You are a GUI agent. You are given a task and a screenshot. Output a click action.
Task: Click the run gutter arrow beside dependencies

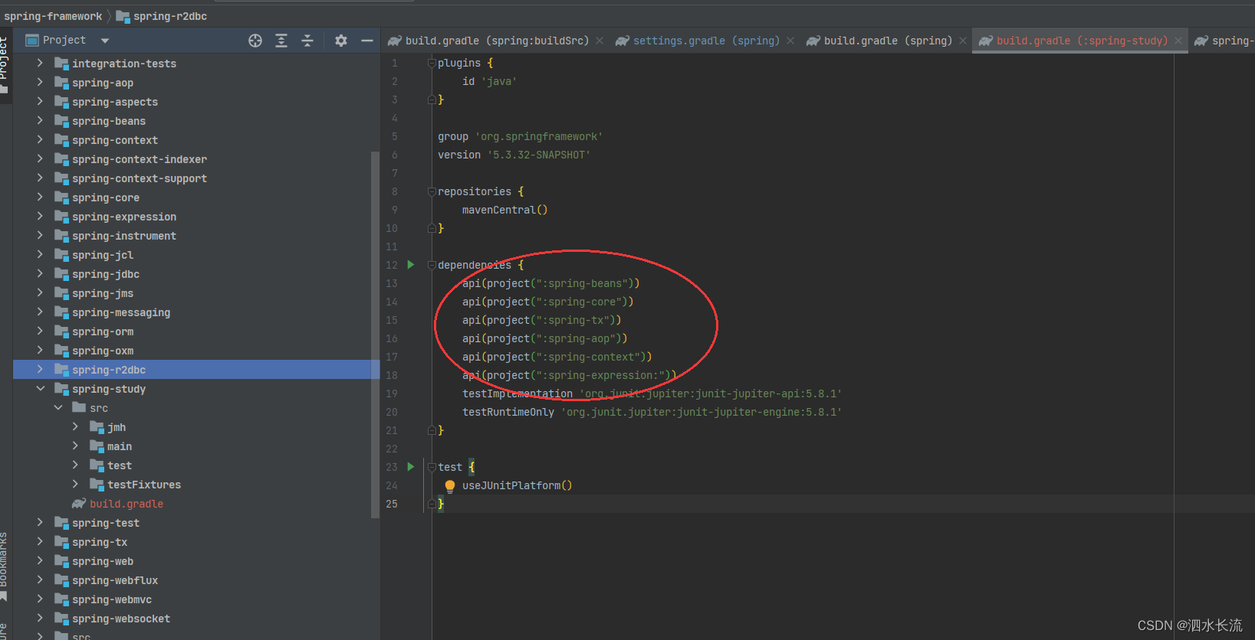(411, 265)
